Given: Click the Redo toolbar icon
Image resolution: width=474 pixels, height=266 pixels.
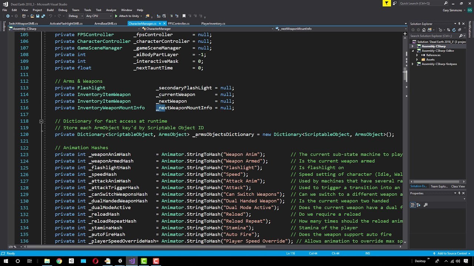Looking at the screenshot, I should (59, 16).
